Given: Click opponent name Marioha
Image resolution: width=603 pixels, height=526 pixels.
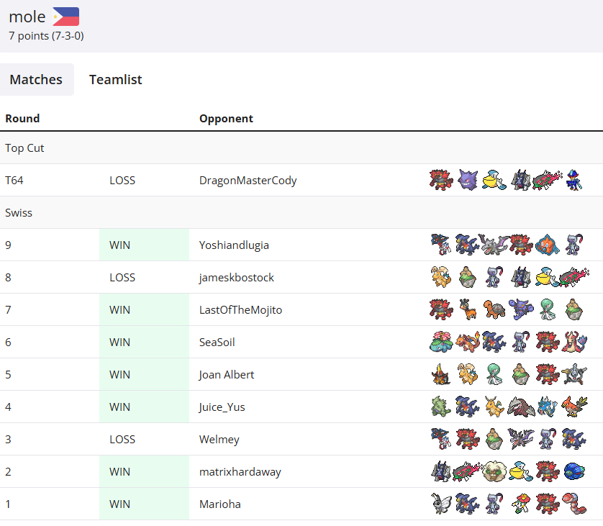Looking at the screenshot, I should coord(220,504).
